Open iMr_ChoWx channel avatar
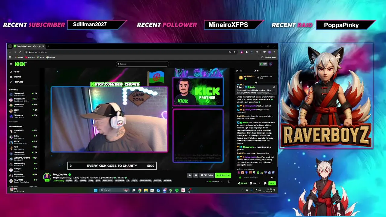This screenshot has height=217, width=386. point(47,177)
